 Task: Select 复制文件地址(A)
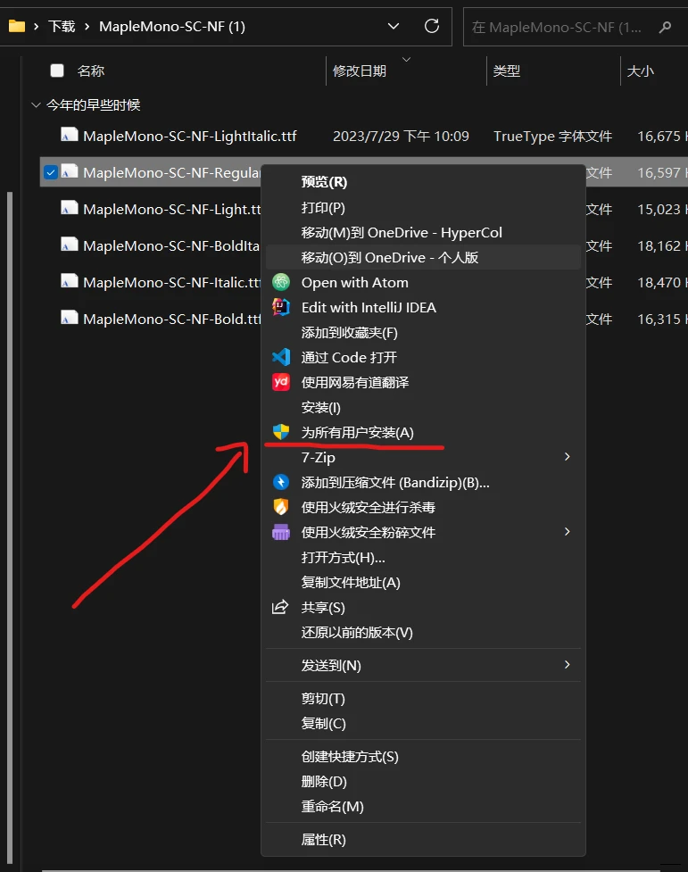tap(423, 582)
